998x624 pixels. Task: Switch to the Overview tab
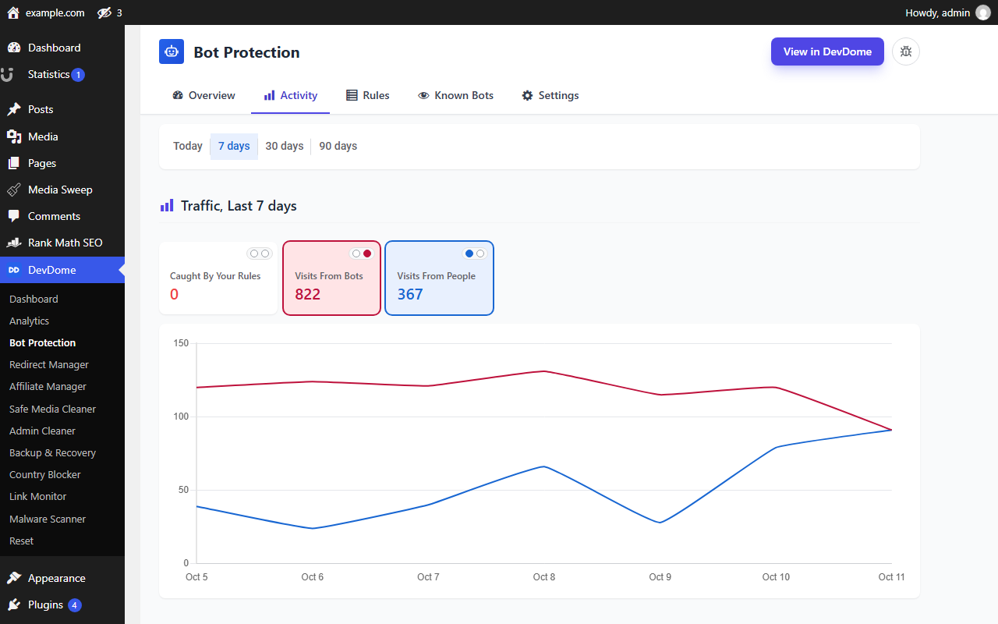(203, 95)
